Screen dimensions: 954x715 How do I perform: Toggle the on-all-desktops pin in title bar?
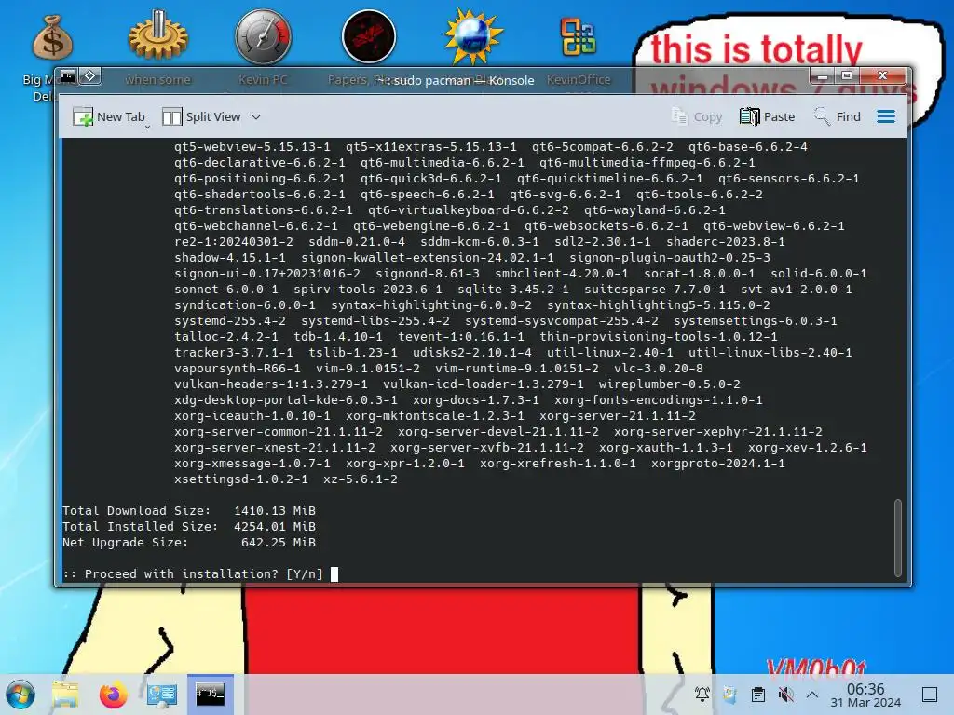(x=90, y=76)
